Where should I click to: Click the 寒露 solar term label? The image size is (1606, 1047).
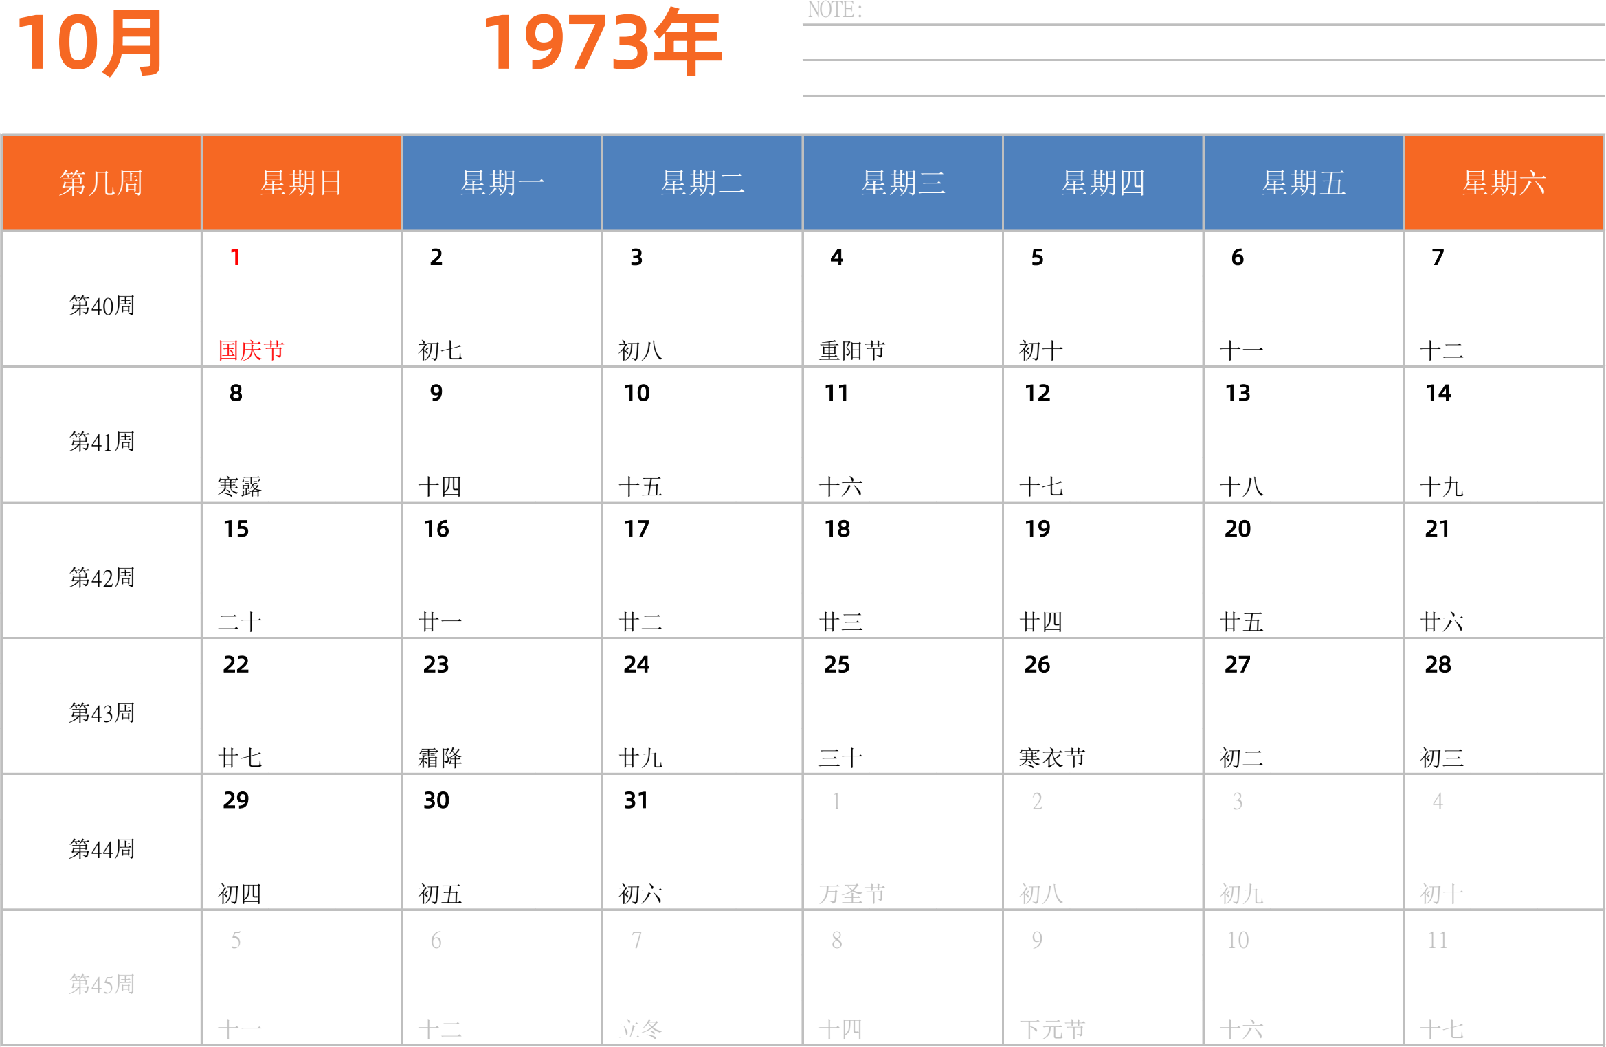click(240, 486)
